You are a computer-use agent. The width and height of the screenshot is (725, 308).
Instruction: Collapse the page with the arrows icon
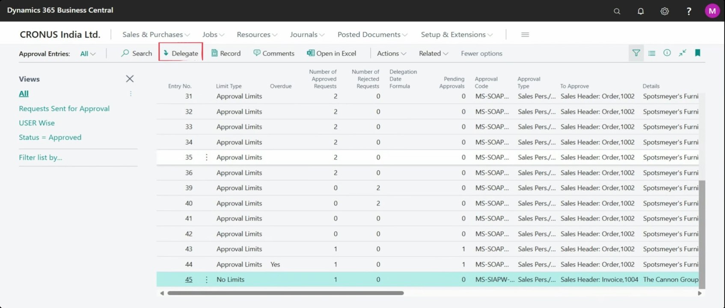pyautogui.click(x=682, y=53)
